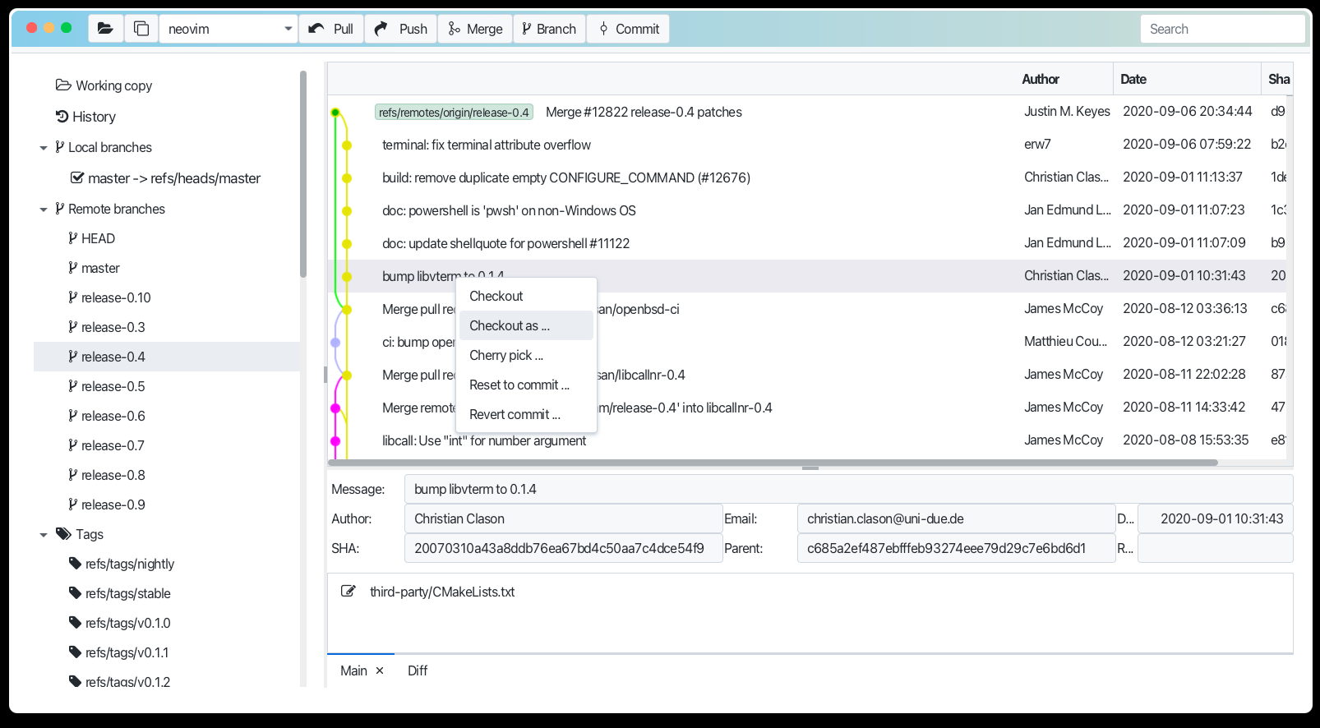Open changed file third-party/CMakeLists.txt

(x=442, y=592)
